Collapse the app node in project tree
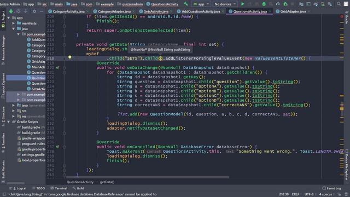The width and height of the screenshot is (350, 197). [9, 18]
